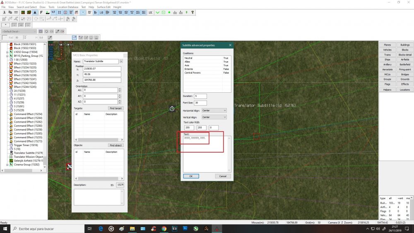Open the Surface Edit menu

pos(103,7)
